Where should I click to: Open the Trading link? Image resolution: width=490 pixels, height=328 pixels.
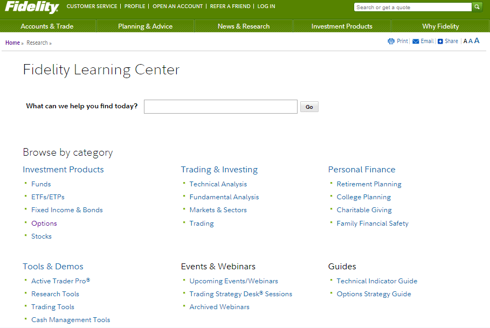(202, 224)
